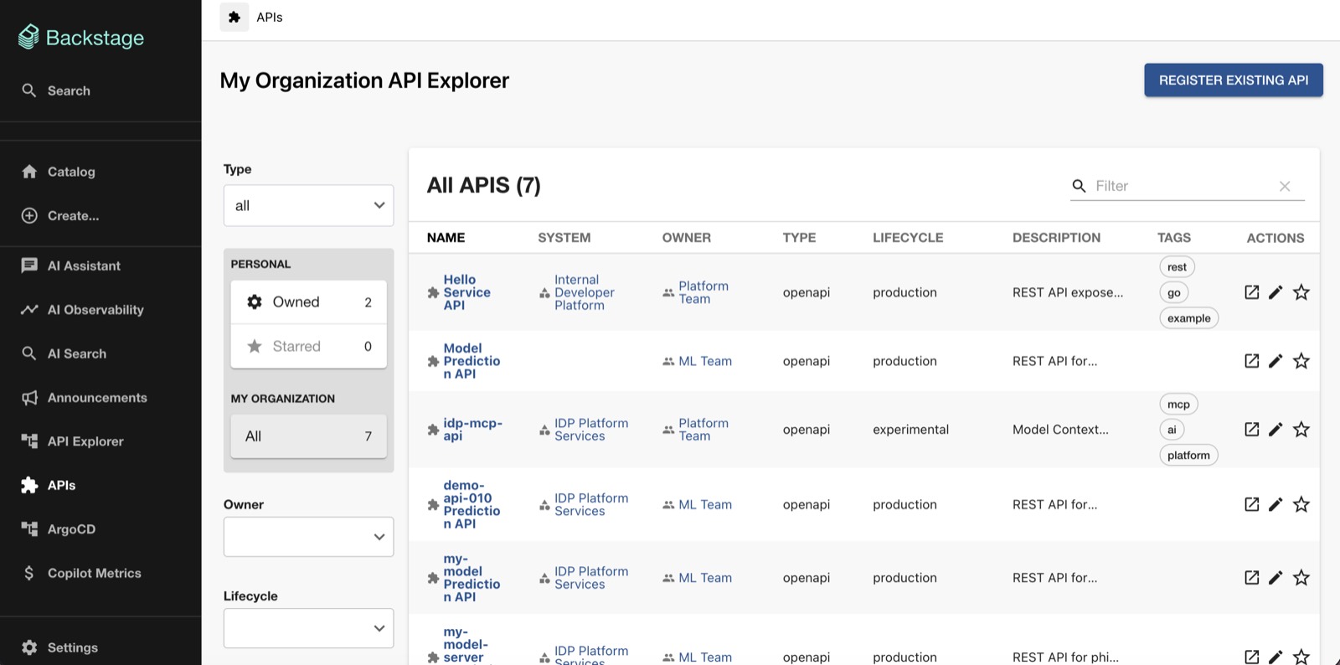Image resolution: width=1340 pixels, height=665 pixels.
Task: Edit my-model Prediction API with pencil icon
Action: pos(1276,578)
